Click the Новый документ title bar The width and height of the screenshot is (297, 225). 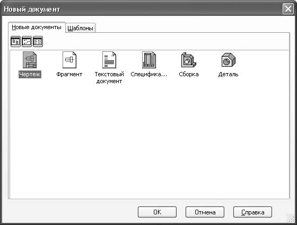pos(142,9)
